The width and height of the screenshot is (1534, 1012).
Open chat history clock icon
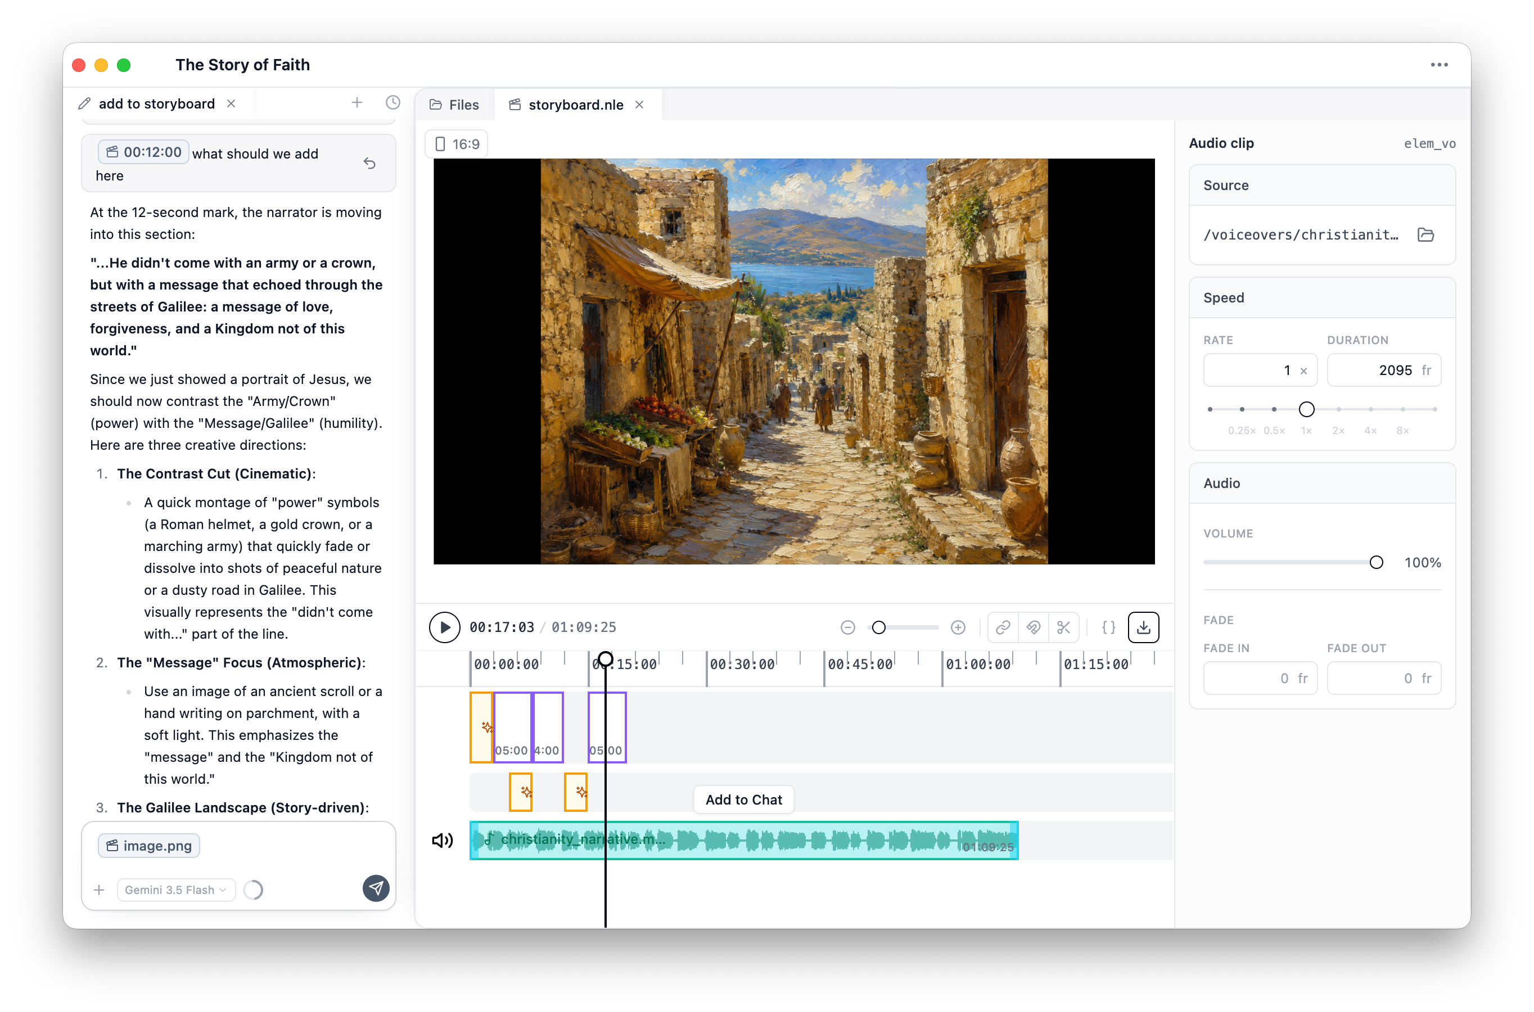[393, 103]
